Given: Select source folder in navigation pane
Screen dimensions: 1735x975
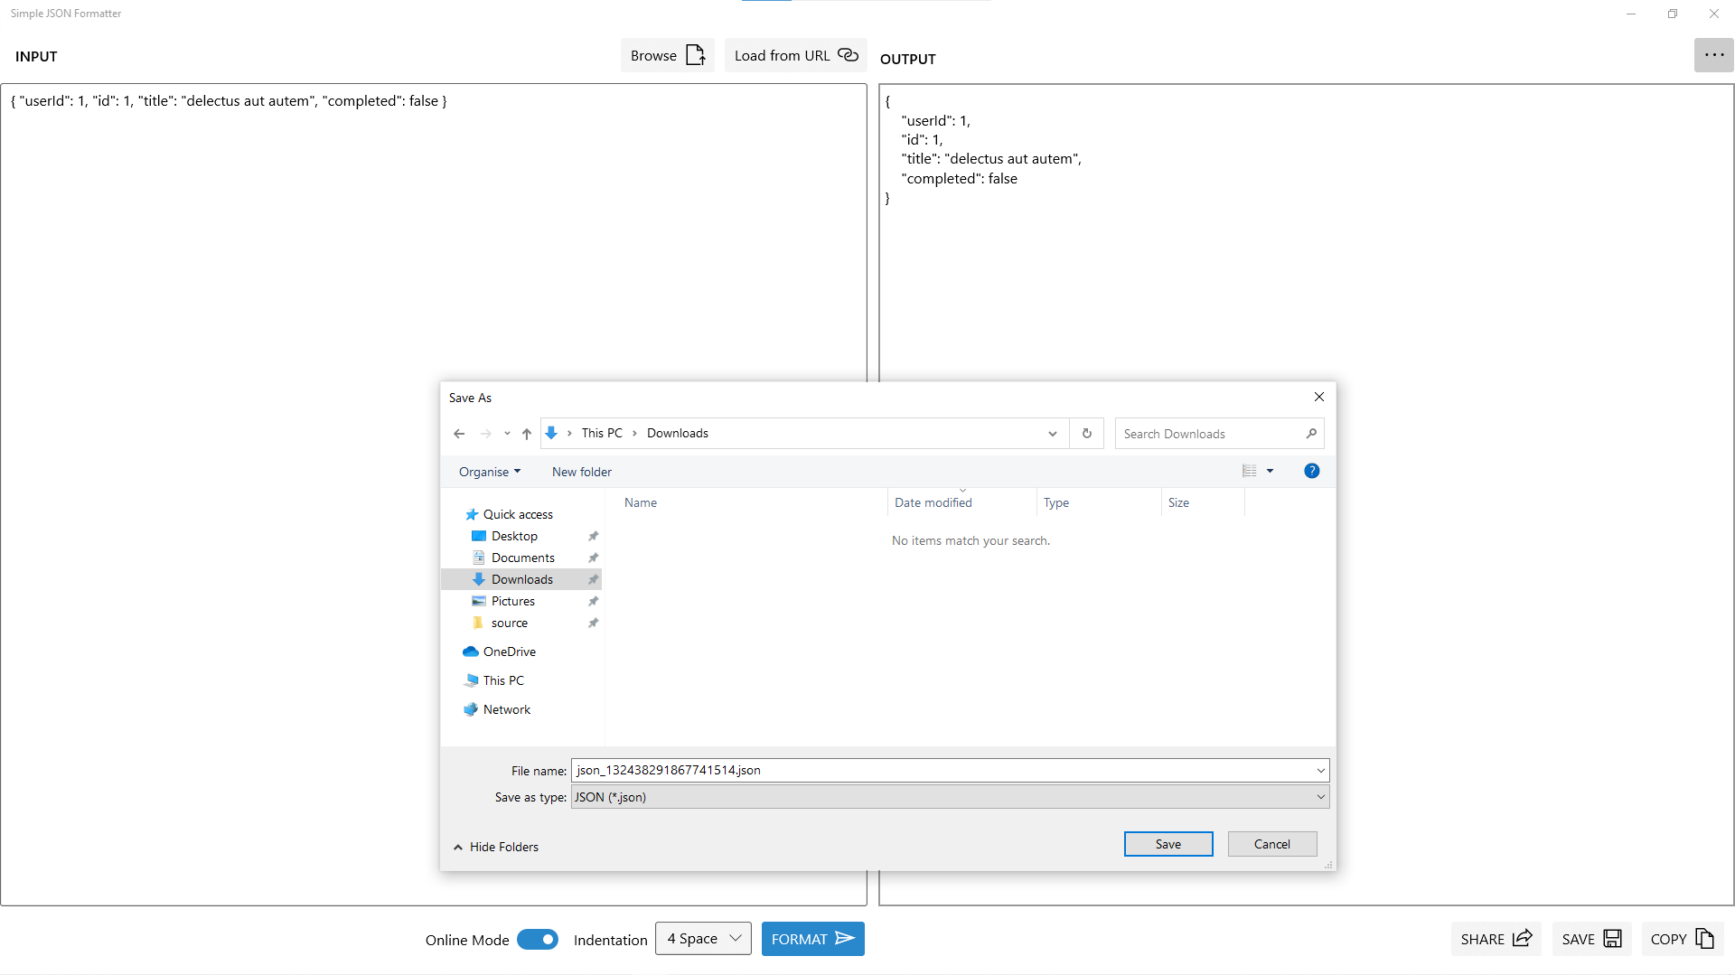Looking at the screenshot, I should click(x=510, y=623).
